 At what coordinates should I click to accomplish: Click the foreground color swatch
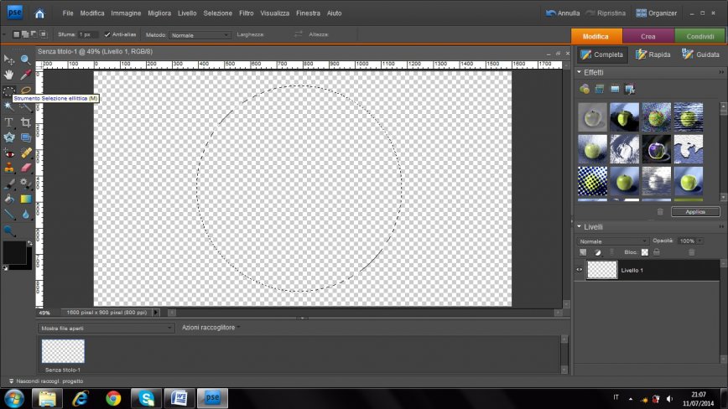coord(13,251)
